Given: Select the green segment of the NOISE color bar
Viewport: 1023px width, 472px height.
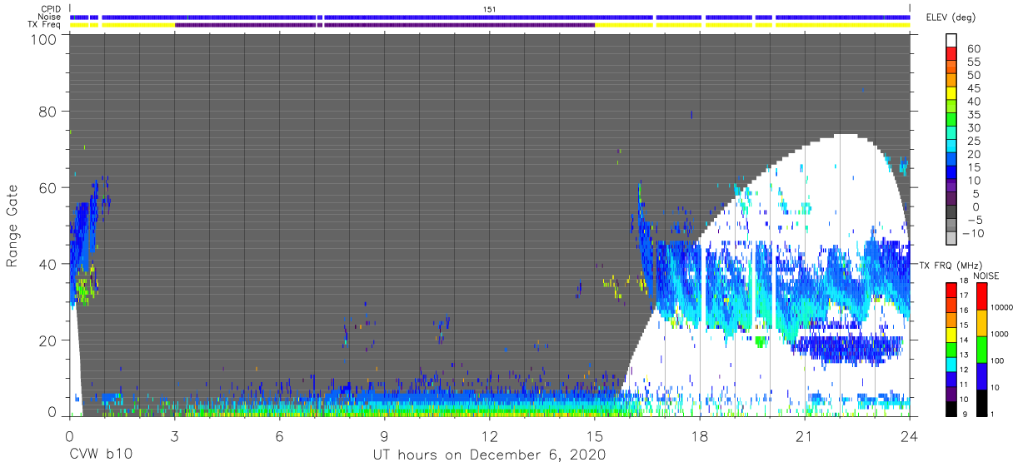Looking at the screenshot, I should (984, 349).
